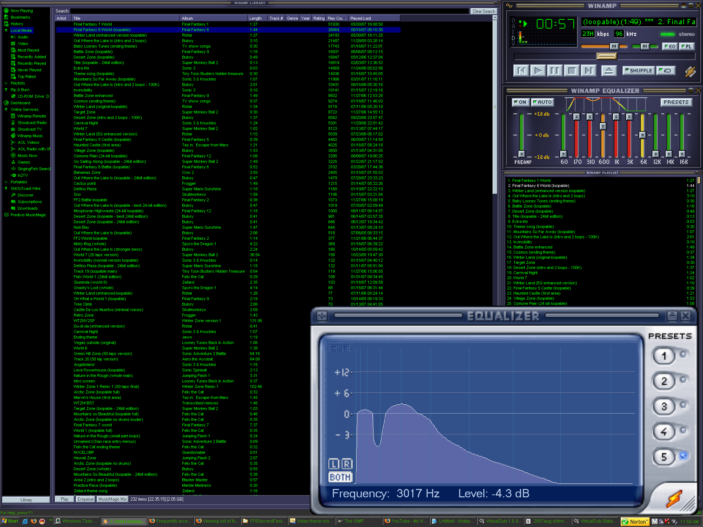Open the Dashboard item
This screenshot has height=527, width=703.
(x=20, y=103)
